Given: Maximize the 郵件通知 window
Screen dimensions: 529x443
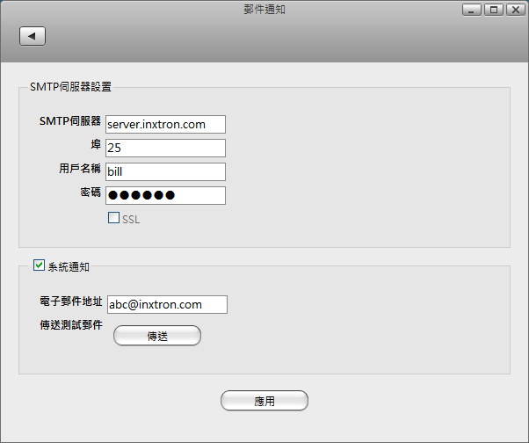Looking at the screenshot, I should click(492, 10).
